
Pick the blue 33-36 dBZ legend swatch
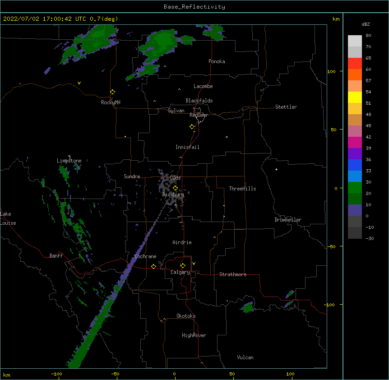(355, 165)
